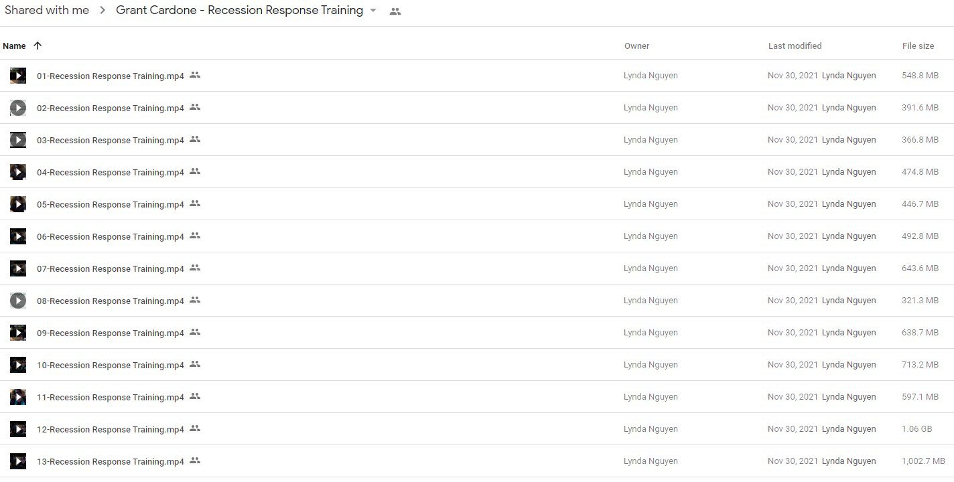Click play icon of 02-Recession Response Training.mp4

tap(18, 108)
